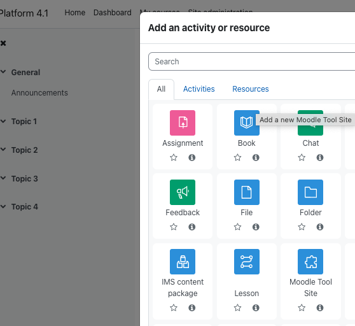Click the Folder label text
Screen dimensions: 355x326
point(310,213)
